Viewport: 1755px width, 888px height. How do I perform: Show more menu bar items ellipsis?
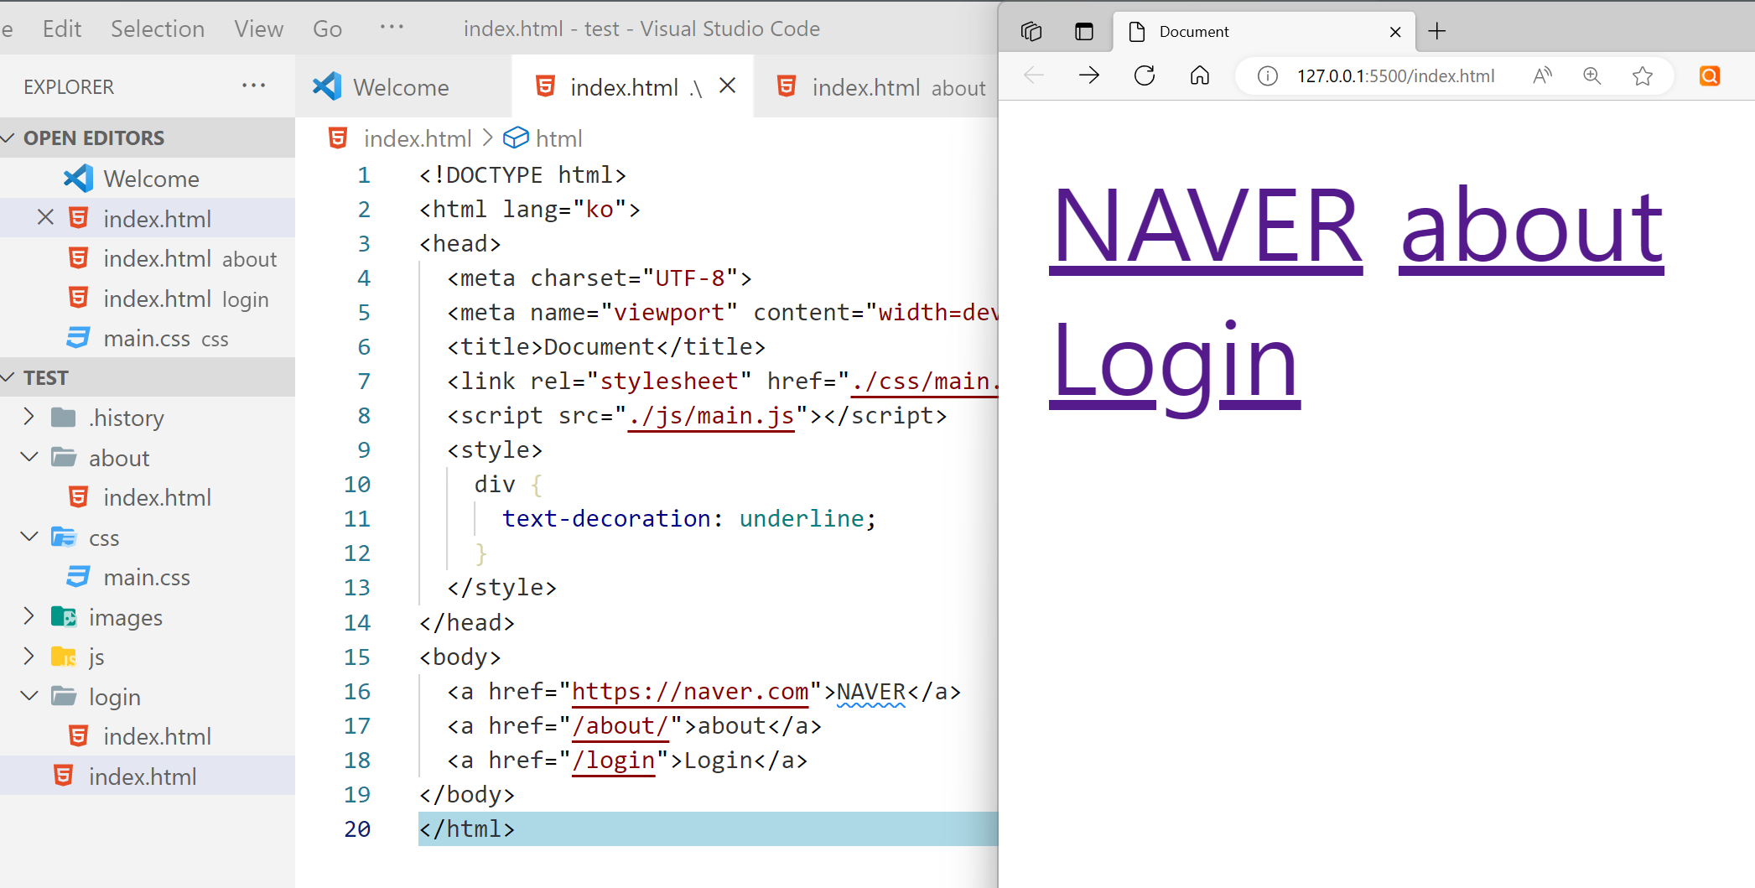(x=392, y=28)
